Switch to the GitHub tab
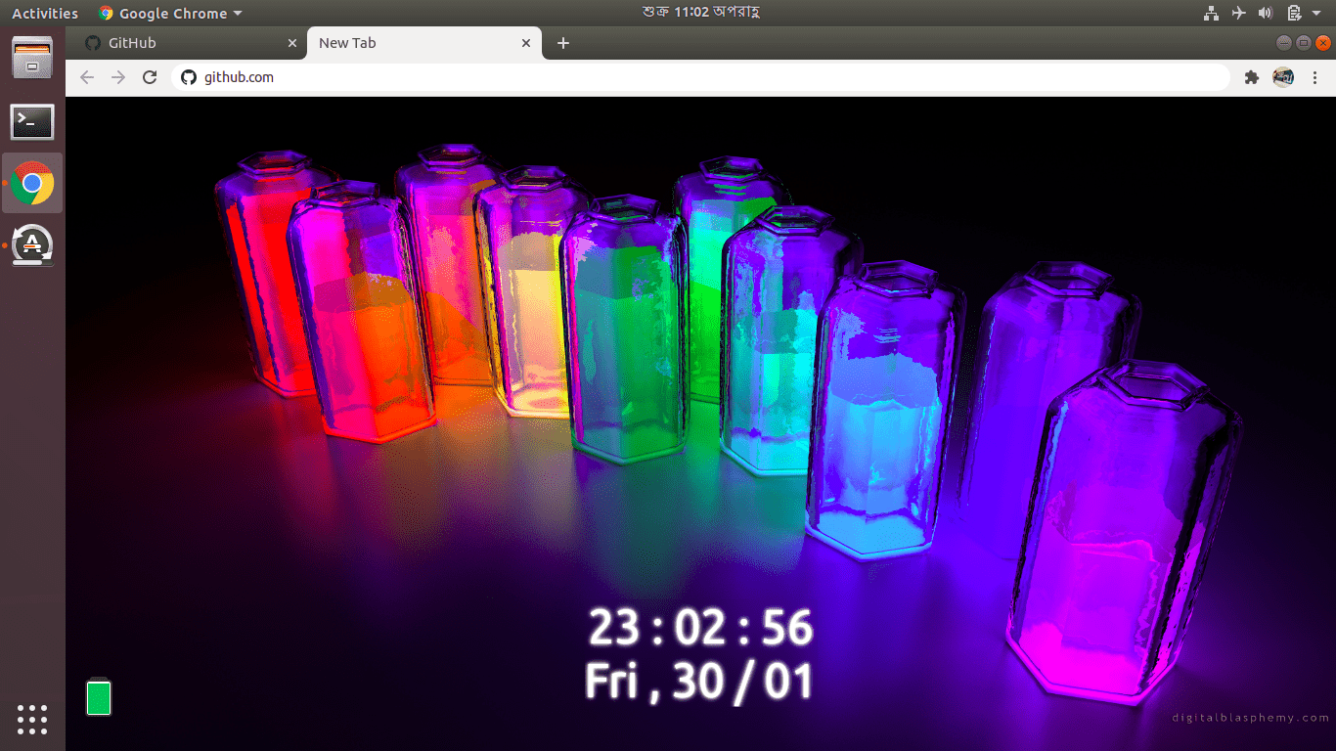1336x751 pixels. point(190,43)
